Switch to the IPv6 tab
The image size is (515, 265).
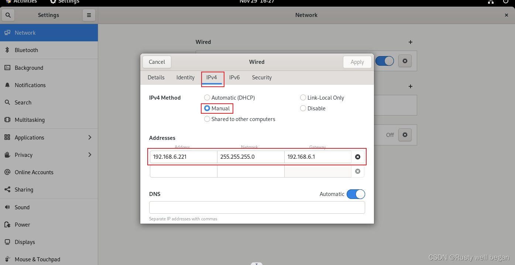[234, 78]
